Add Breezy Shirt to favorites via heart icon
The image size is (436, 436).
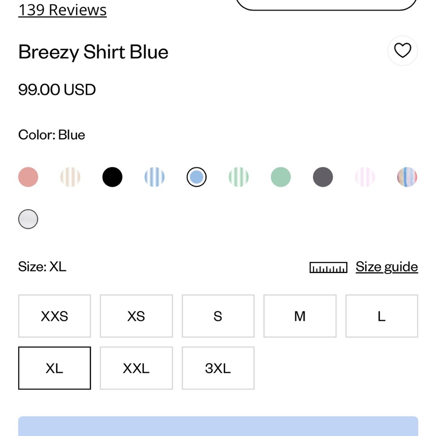(x=402, y=51)
